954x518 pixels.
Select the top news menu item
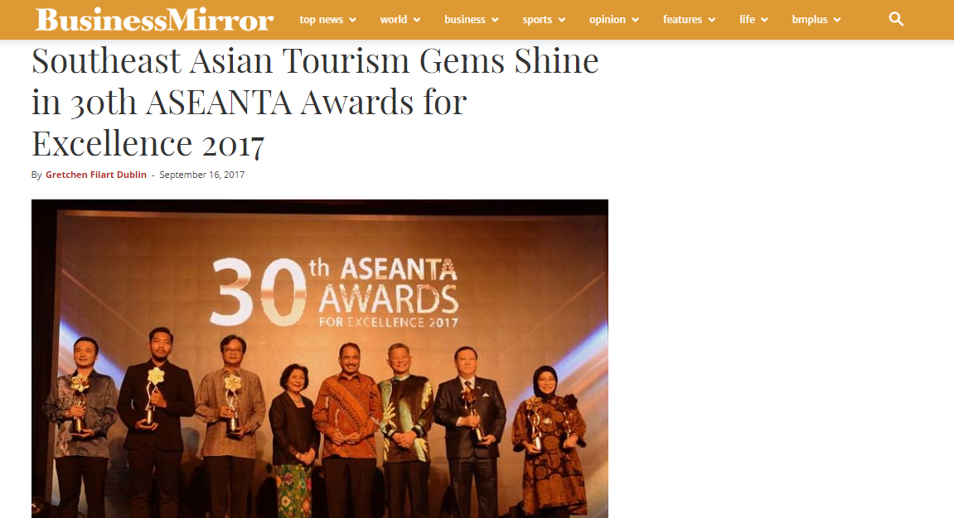click(322, 19)
